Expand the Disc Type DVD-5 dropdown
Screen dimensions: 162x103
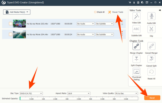31,93
